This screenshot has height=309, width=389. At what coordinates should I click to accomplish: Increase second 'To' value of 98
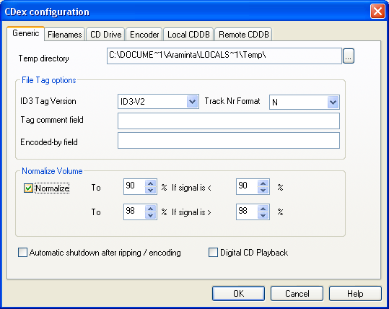150,209
